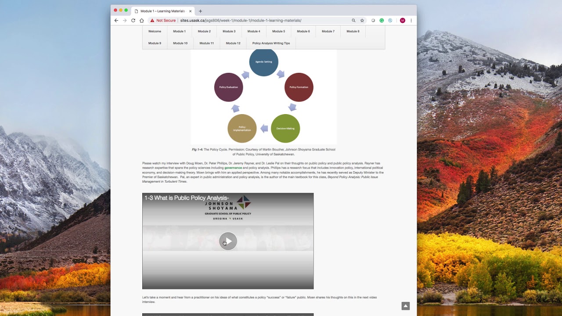Go back to the previous page
Screen dimensions: 562x316
116,20
